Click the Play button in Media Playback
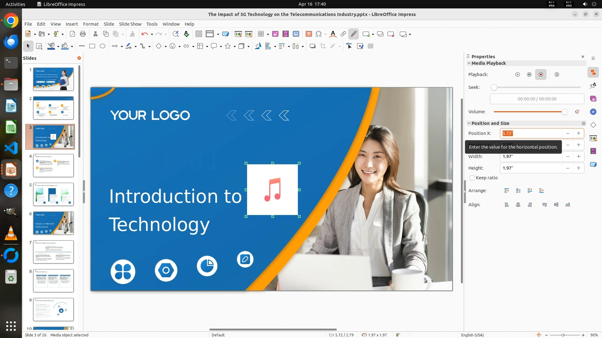Image resolution: width=602 pixels, height=338 pixels. click(x=518, y=74)
